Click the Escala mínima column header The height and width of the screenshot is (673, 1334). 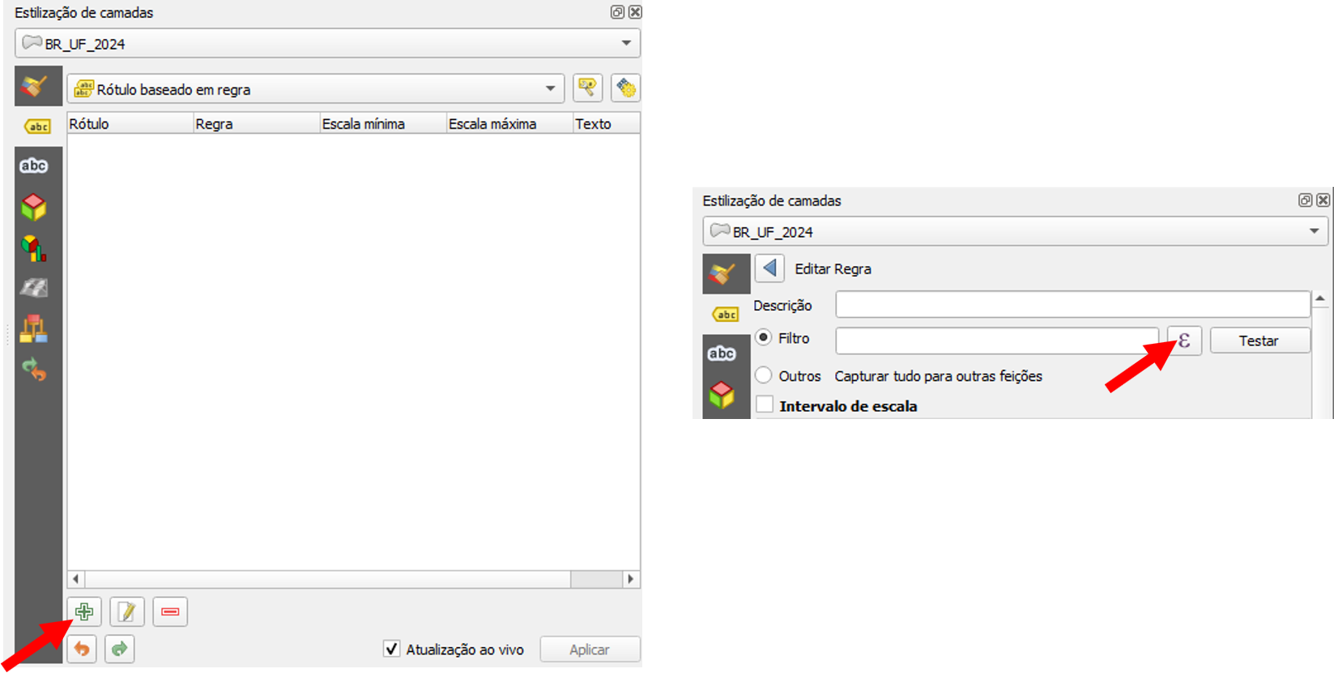coord(382,124)
